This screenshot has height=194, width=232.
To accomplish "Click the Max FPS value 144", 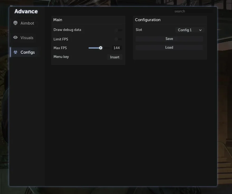I will coord(117,48).
